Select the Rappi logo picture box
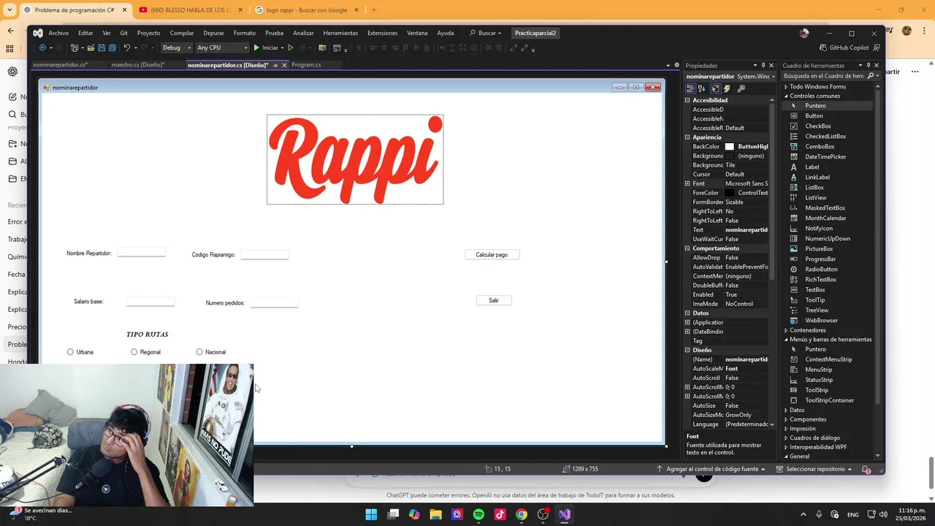This screenshot has height=526, width=935. point(355,159)
